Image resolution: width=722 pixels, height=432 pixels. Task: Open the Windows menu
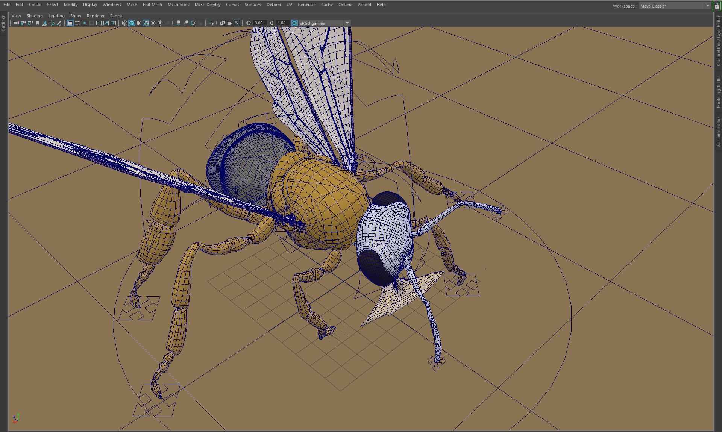[112, 5]
